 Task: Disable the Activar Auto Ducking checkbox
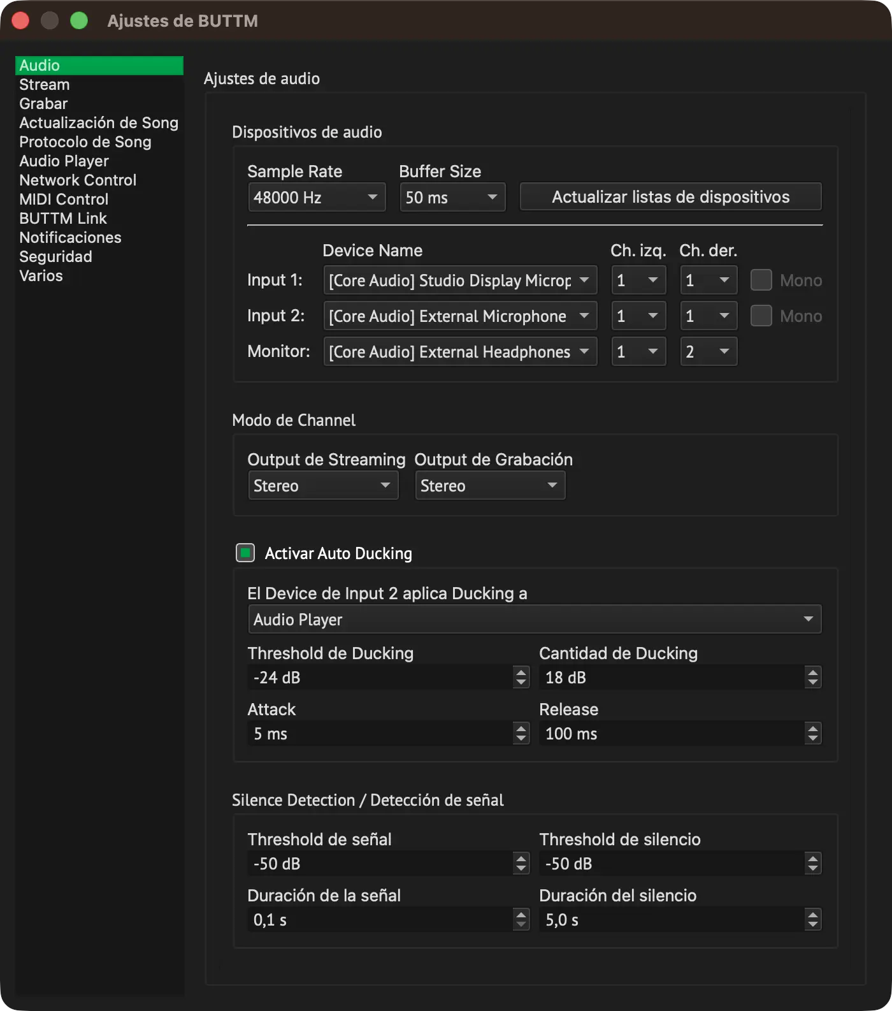[x=245, y=553]
